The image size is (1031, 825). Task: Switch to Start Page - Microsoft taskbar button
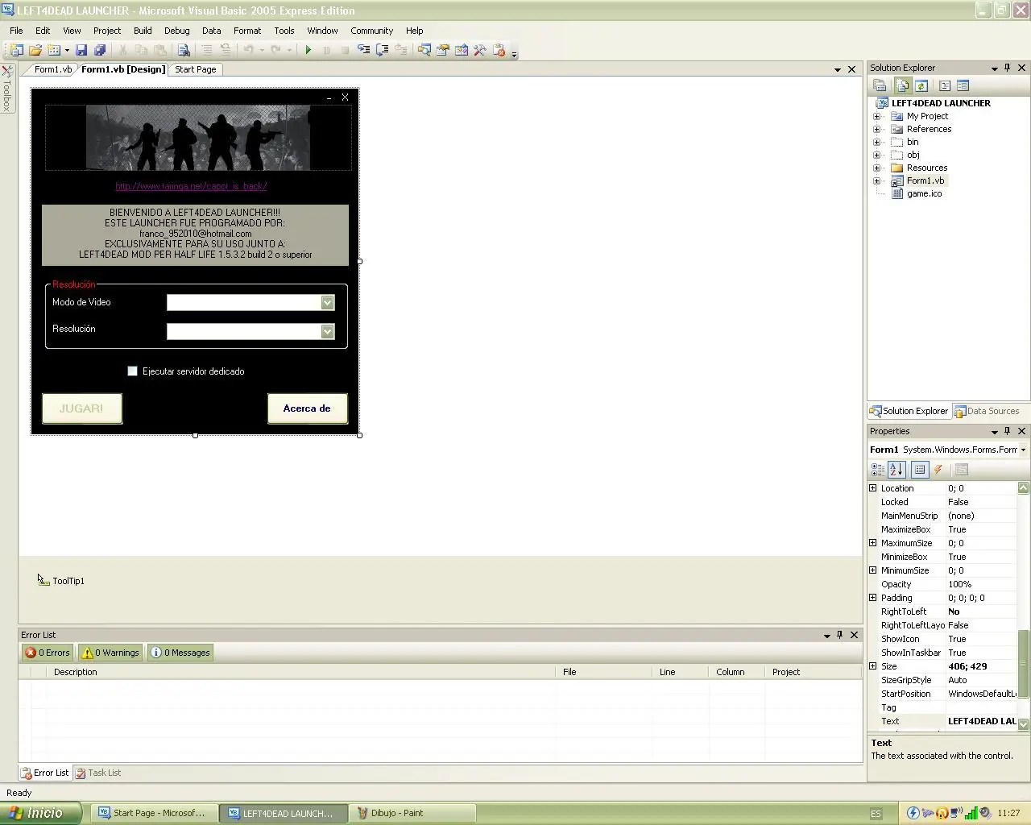pos(153,813)
